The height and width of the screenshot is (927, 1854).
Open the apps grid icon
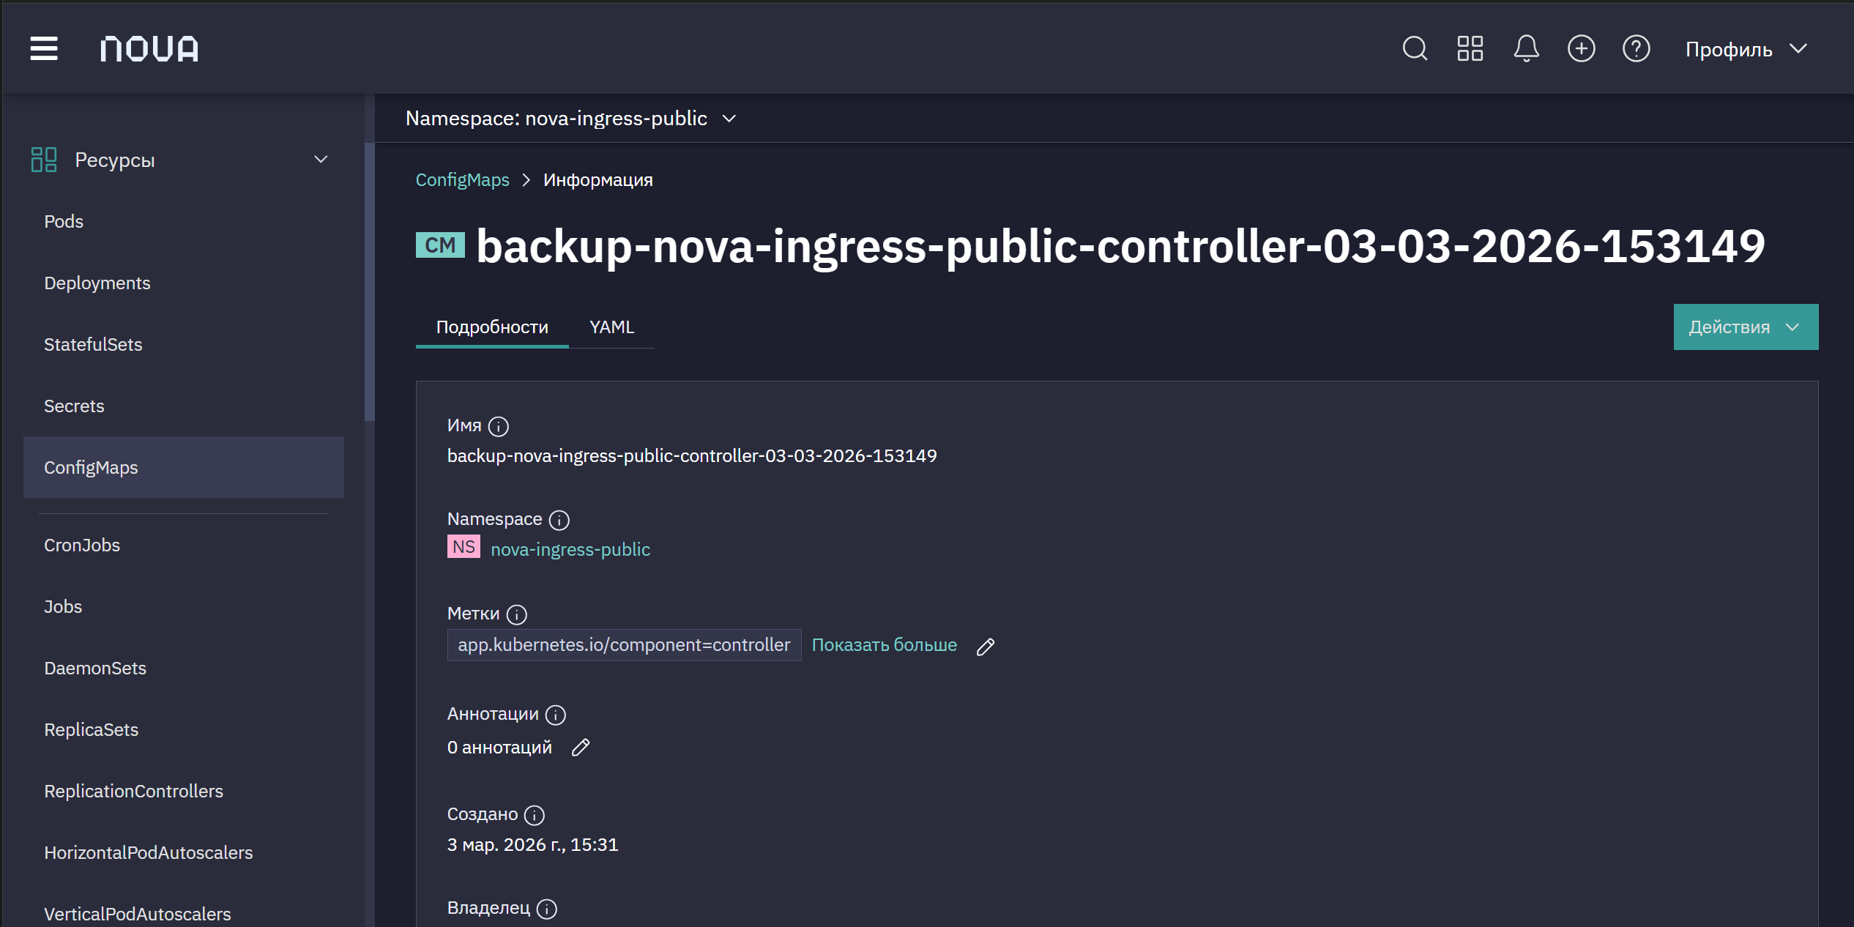pyautogui.click(x=1470, y=49)
